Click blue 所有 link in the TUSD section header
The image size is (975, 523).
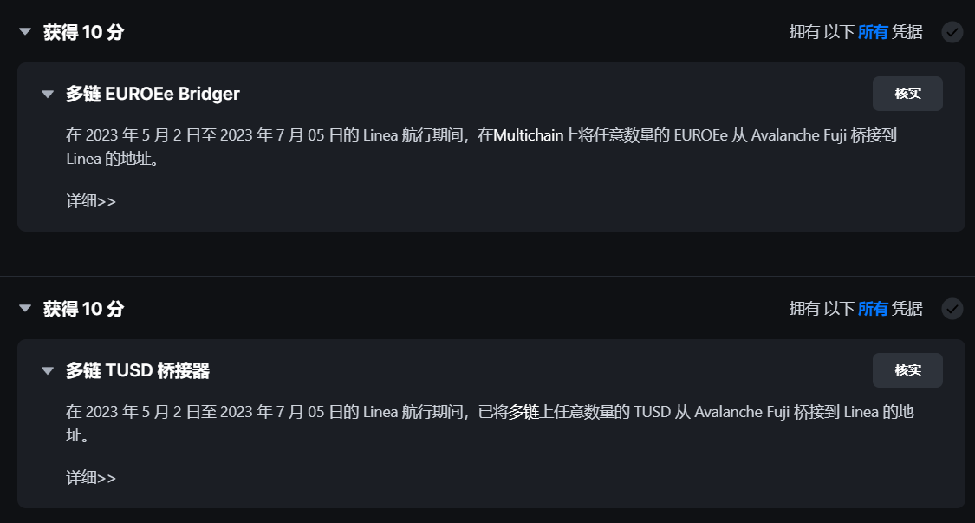873,308
